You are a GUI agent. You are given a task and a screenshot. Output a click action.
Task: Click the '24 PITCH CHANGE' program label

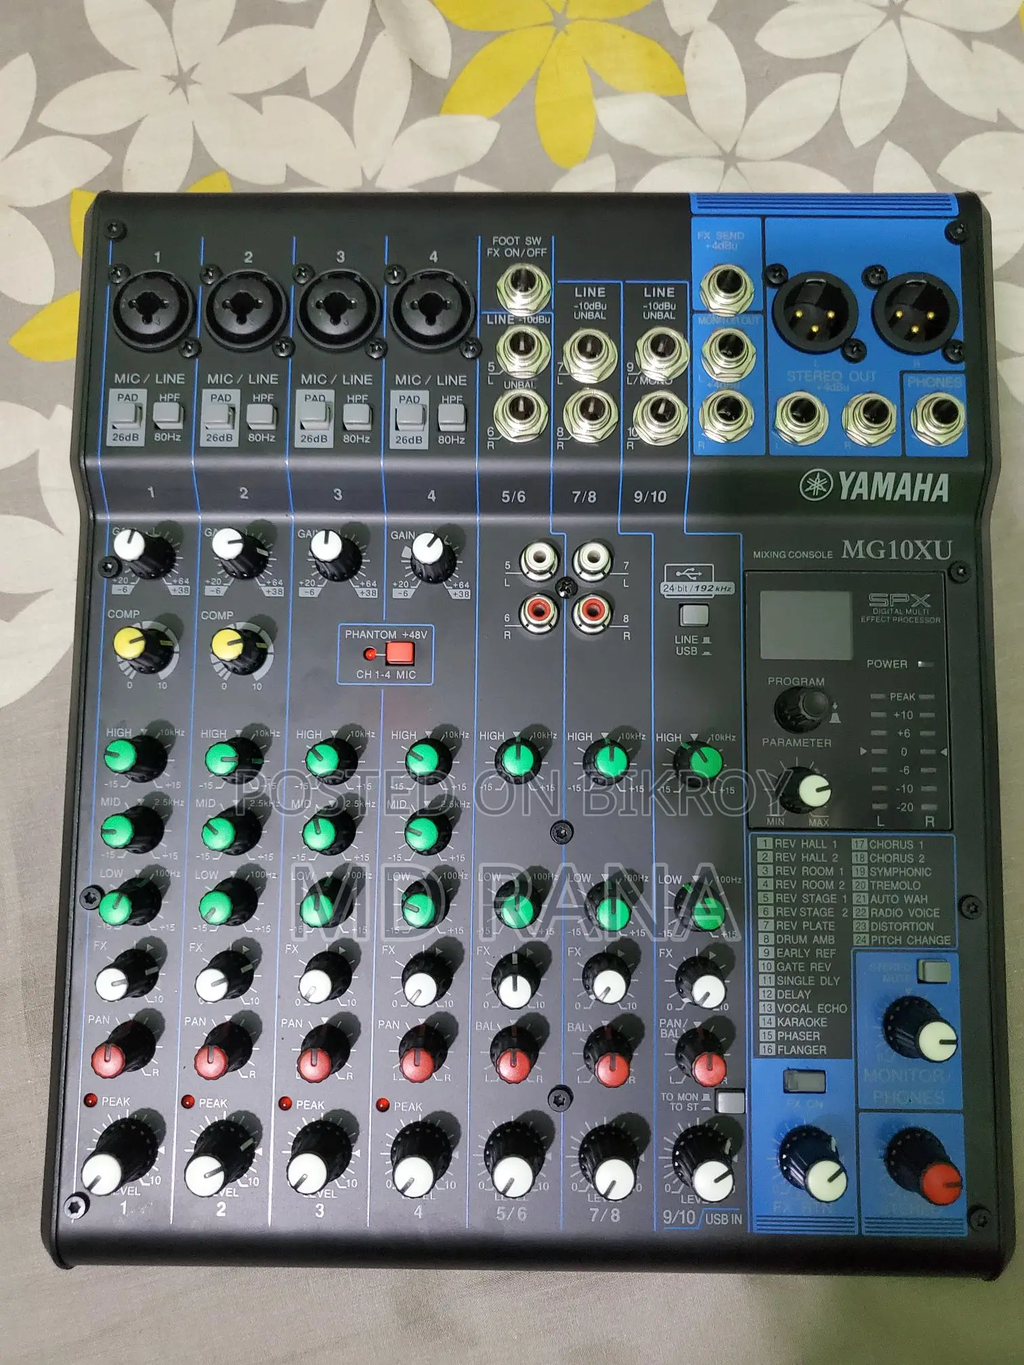click(901, 940)
